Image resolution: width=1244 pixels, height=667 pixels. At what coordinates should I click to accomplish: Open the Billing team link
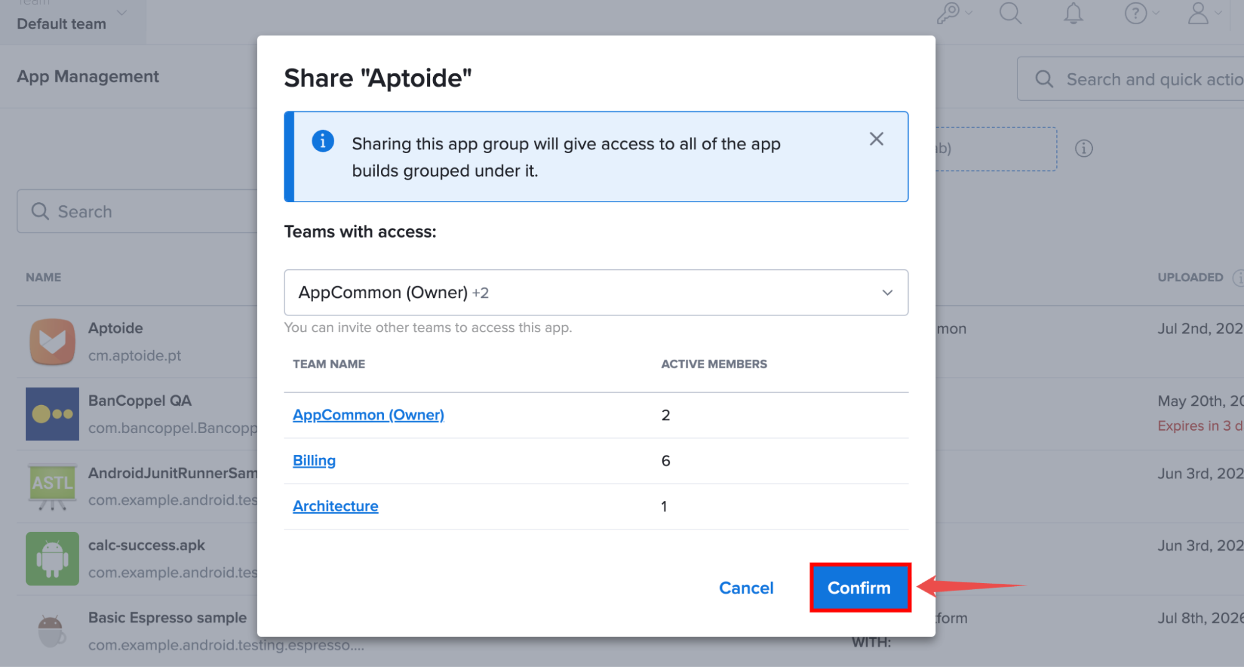click(314, 460)
